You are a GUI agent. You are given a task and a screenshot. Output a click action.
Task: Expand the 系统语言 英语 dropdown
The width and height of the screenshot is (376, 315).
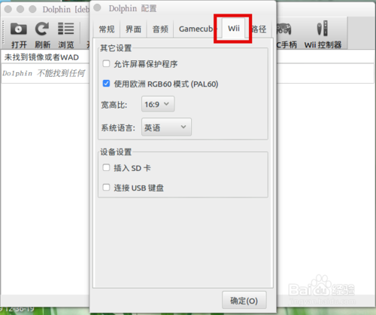click(166, 127)
